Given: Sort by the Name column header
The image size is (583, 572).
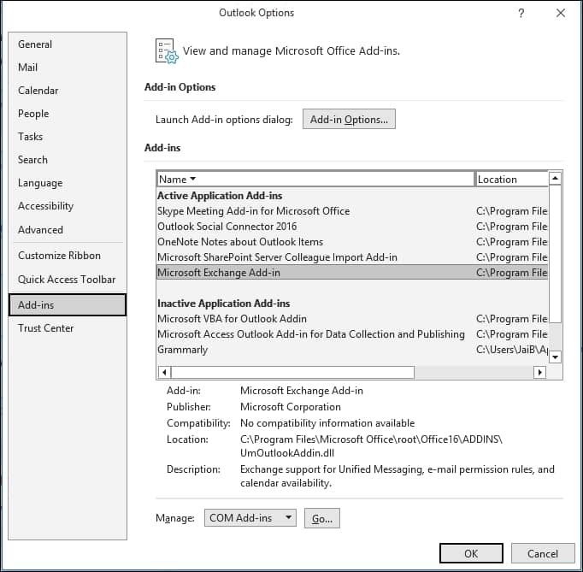Looking at the screenshot, I should click(x=315, y=180).
